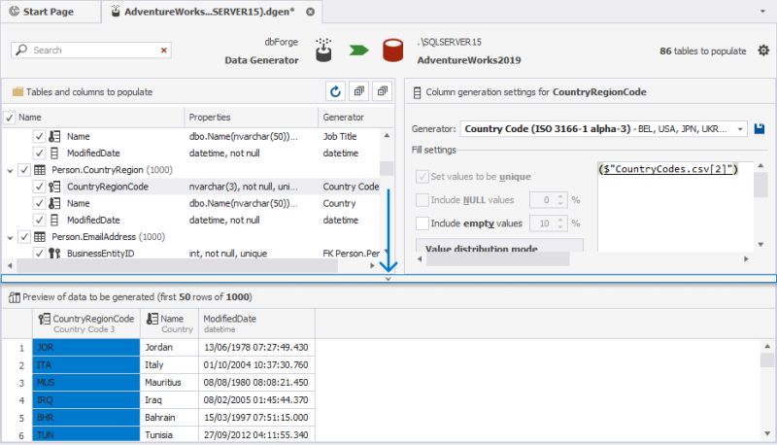
Task: Click the tables tree horizontal scrollbar
Action: click(x=178, y=265)
